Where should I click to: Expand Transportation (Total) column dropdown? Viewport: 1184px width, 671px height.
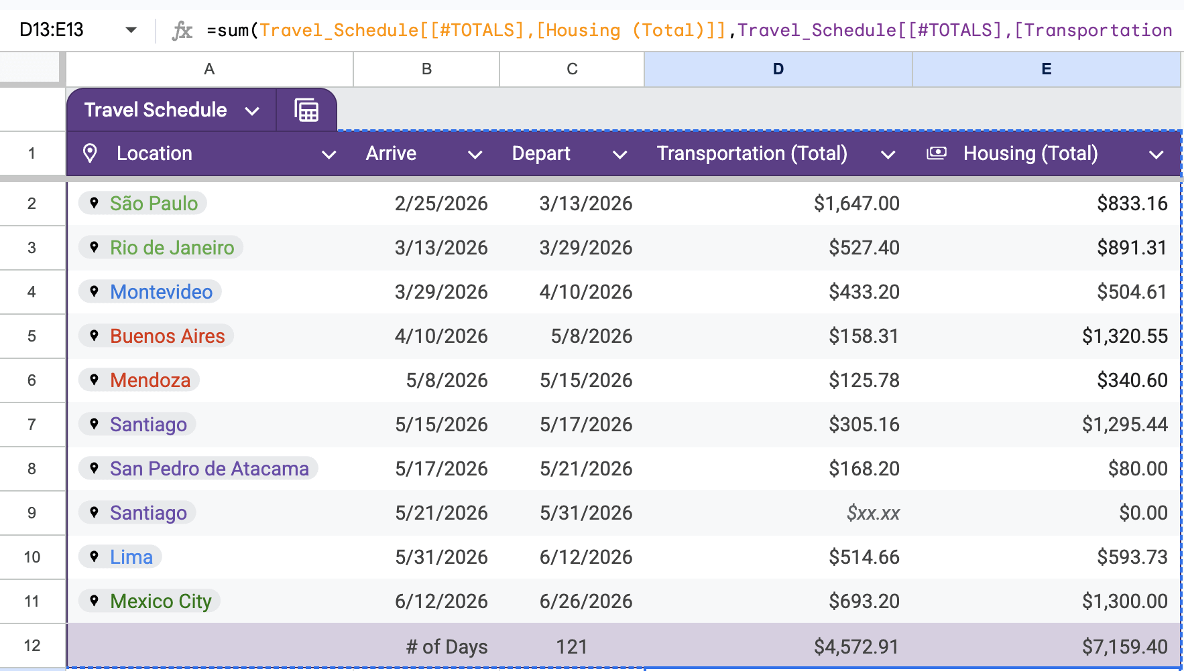pos(888,155)
